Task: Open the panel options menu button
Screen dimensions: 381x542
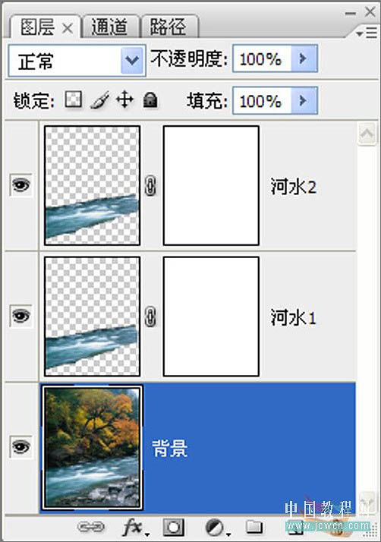Action: pyautogui.click(x=367, y=33)
